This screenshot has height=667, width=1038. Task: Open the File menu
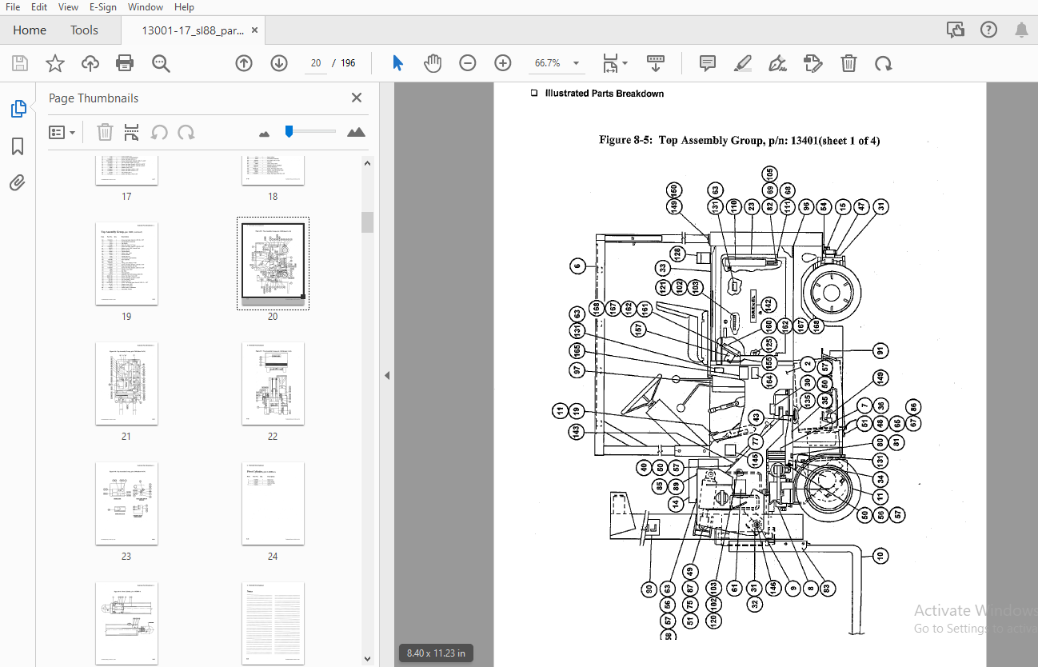click(x=13, y=7)
